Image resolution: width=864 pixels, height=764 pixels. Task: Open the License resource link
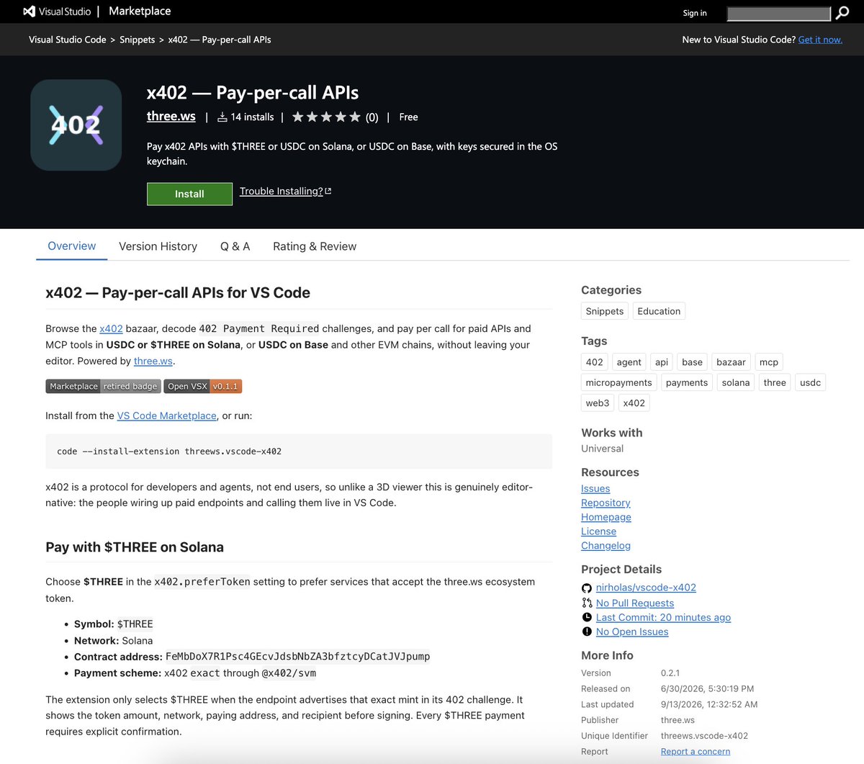[599, 531]
